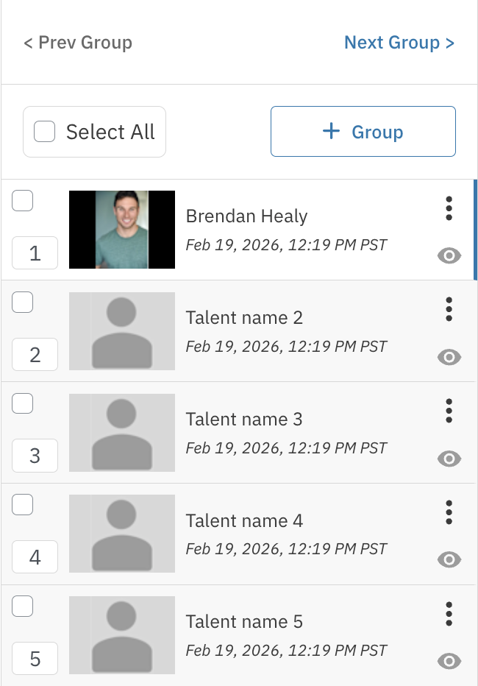The height and width of the screenshot is (686, 478).
Task: Open three-dot menu for Talent name 5
Action: coord(449,614)
